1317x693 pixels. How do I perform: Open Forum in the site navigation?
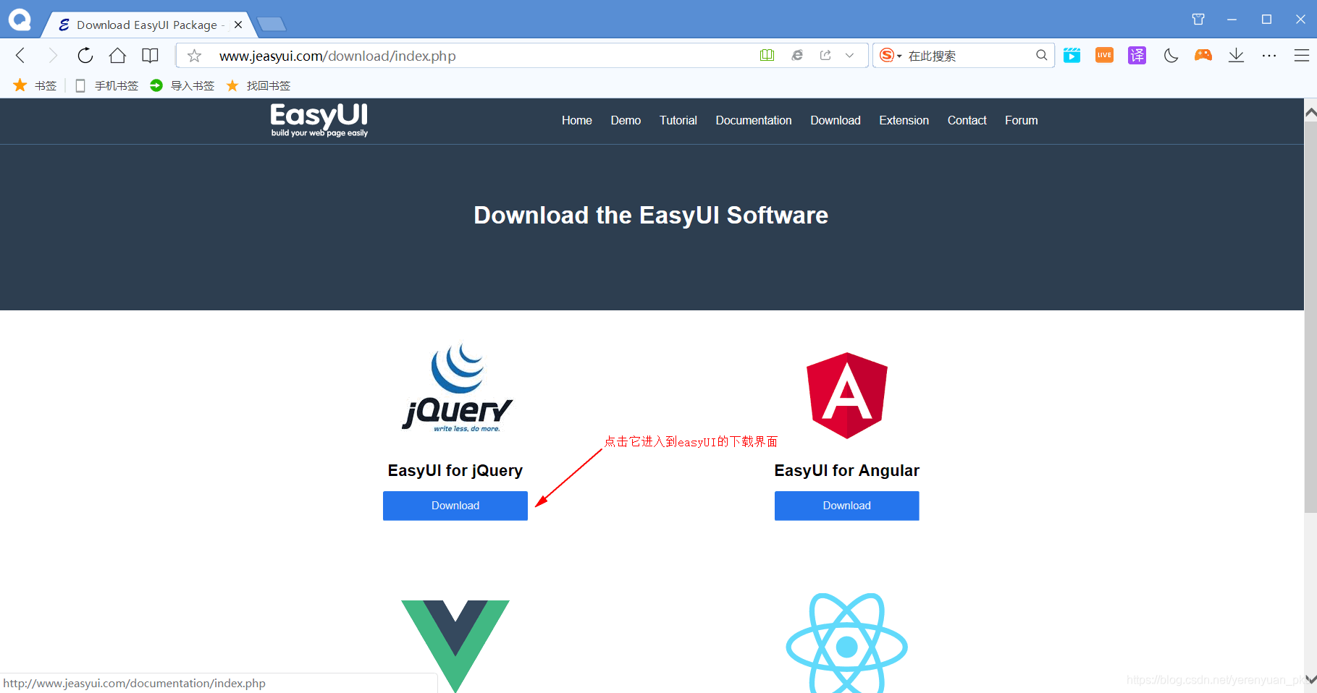coord(1022,120)
